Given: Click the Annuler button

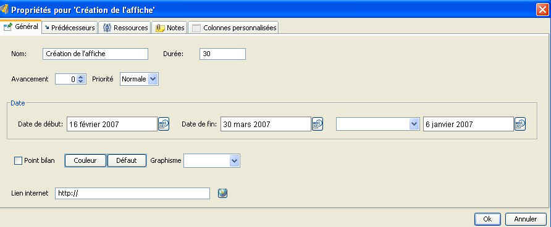Looking at the screenshot, I should (526, 219).
